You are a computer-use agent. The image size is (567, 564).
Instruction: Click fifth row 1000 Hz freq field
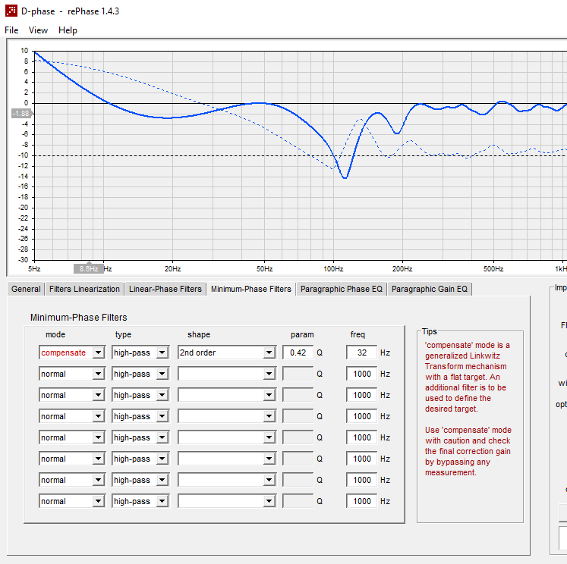click(361, 437)
